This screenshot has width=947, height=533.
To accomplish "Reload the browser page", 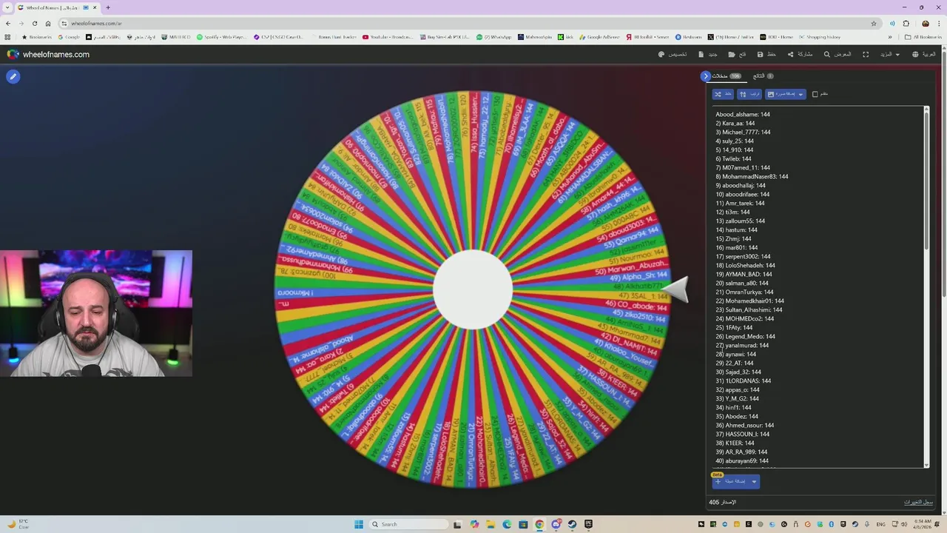I will coord(34,23).
